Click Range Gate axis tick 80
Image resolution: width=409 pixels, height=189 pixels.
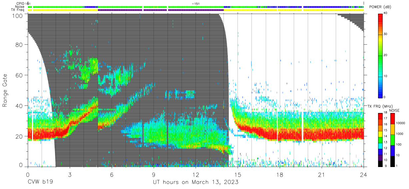click(x=19, y=45)
